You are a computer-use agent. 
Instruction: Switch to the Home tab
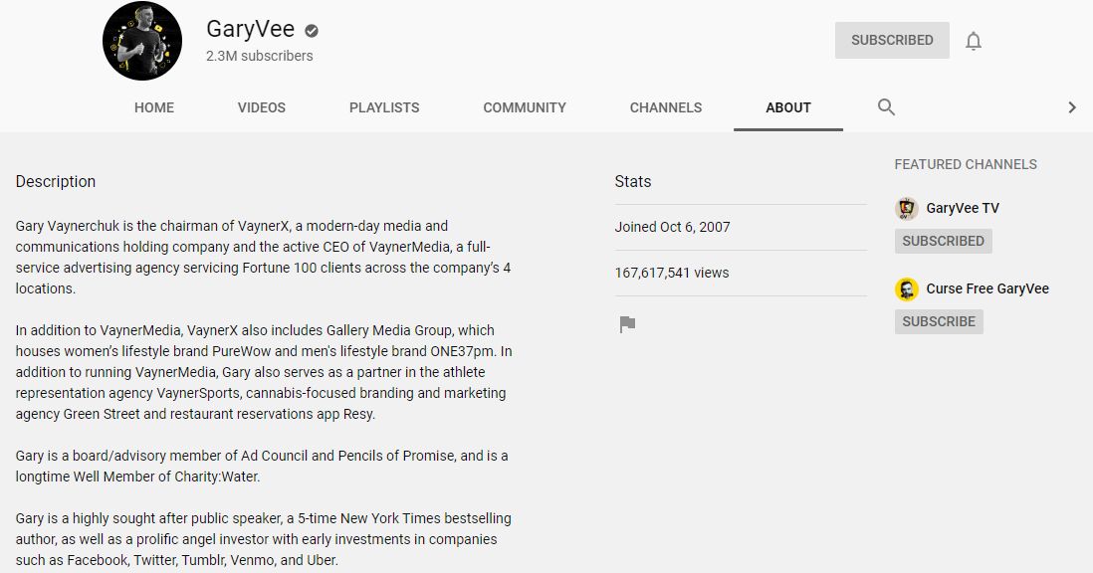click(154, 107)
